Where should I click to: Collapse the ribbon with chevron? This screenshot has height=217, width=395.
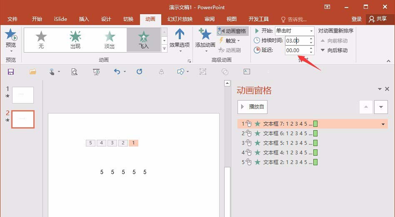[388, 61]
